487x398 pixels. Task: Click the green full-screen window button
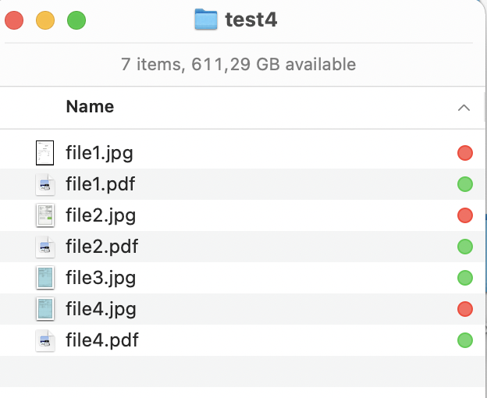pyautogui.click(x=76, y=20)
